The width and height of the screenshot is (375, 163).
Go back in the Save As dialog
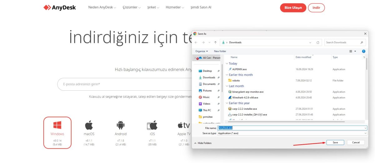196,42
